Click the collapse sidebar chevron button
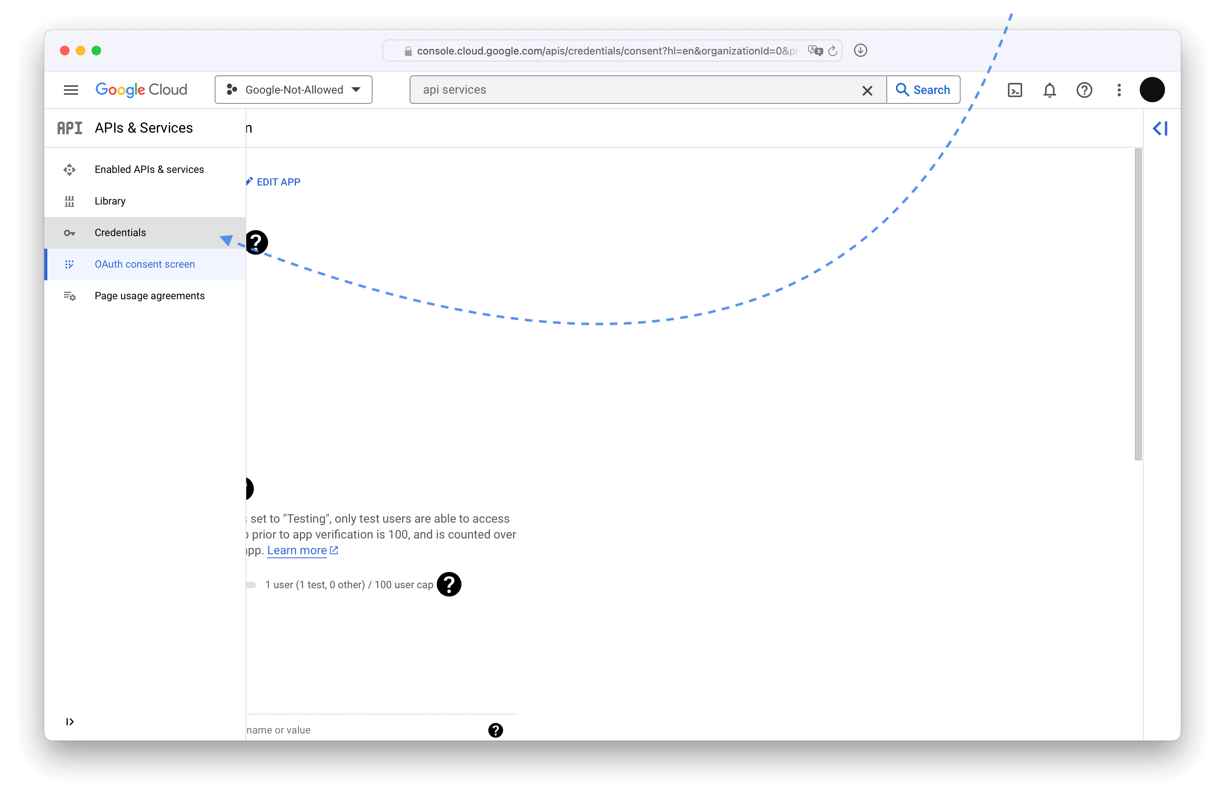This screenshot has width=1225, height=799. (x=1161, y=129)
